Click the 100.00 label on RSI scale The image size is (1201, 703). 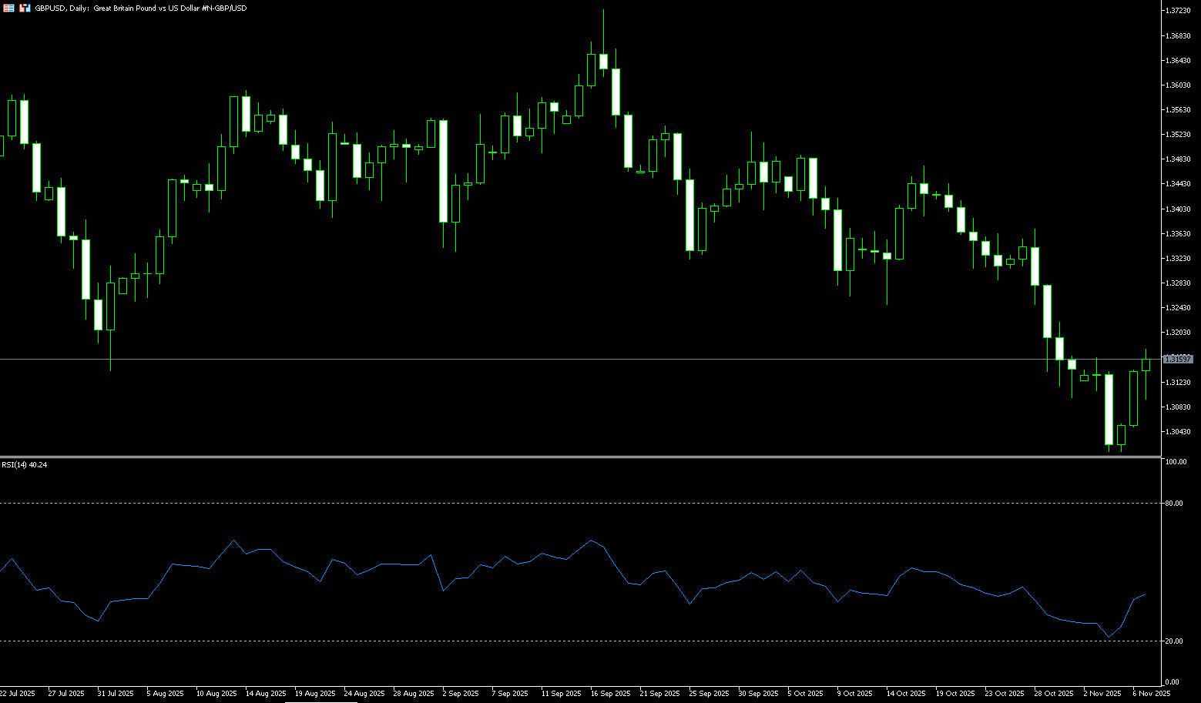click(x=1176, y=462)
